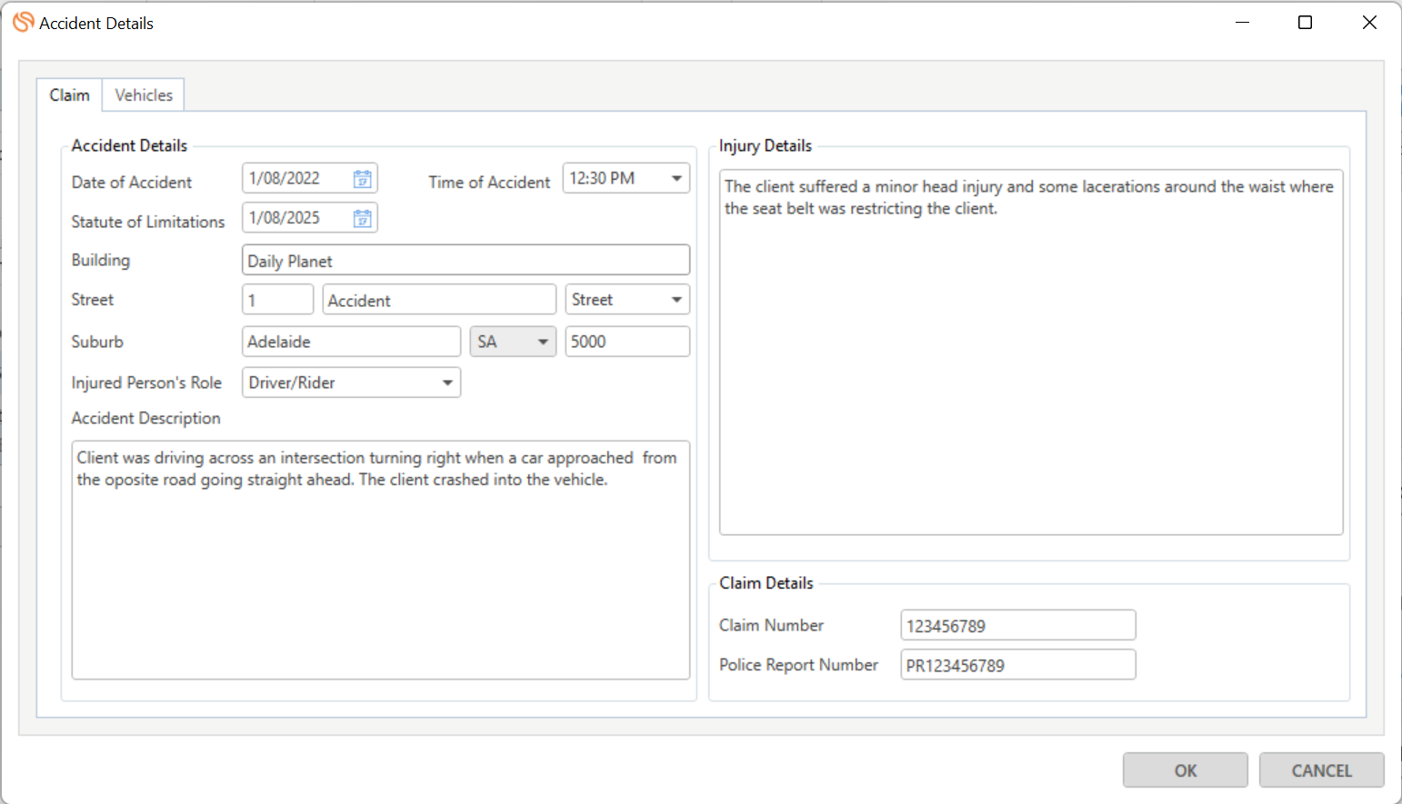
Task: Click the Building field containing Daily Planet
Action: pyautogui.click(x=466, y=261)
